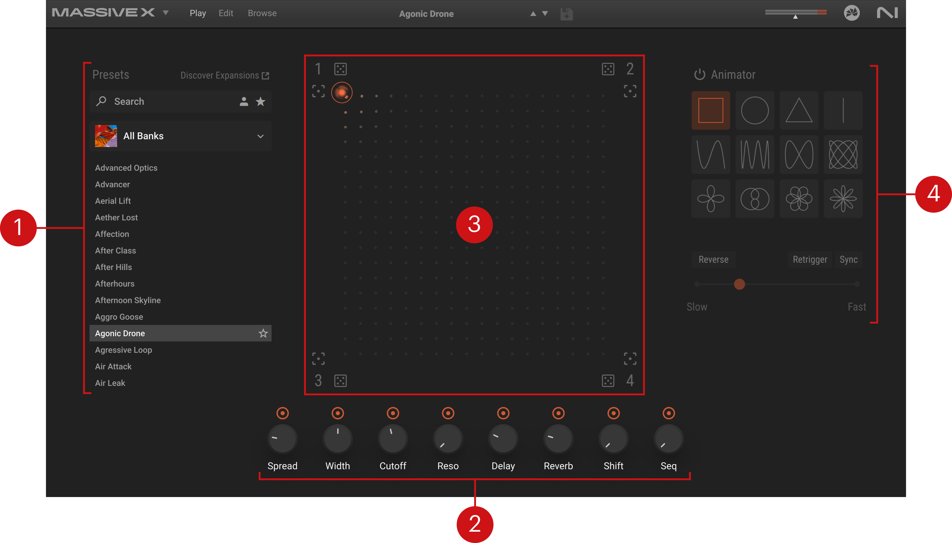Image resolution: width=952 pixels, height=543 pixels.
Task: Click the save preset floppy icon
Action: click(566, 14)
